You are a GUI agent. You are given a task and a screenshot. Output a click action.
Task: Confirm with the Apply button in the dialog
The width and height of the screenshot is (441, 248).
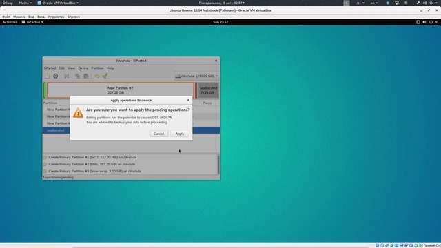tap(180, 134)
